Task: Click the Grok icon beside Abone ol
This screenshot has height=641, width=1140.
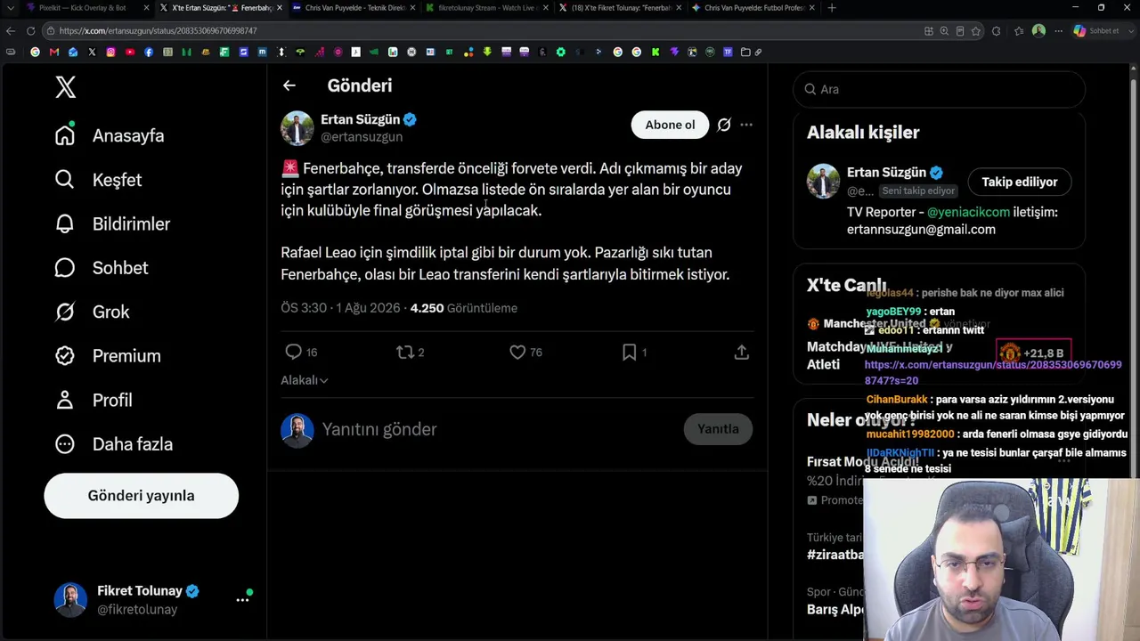Action: click(724, 126)
